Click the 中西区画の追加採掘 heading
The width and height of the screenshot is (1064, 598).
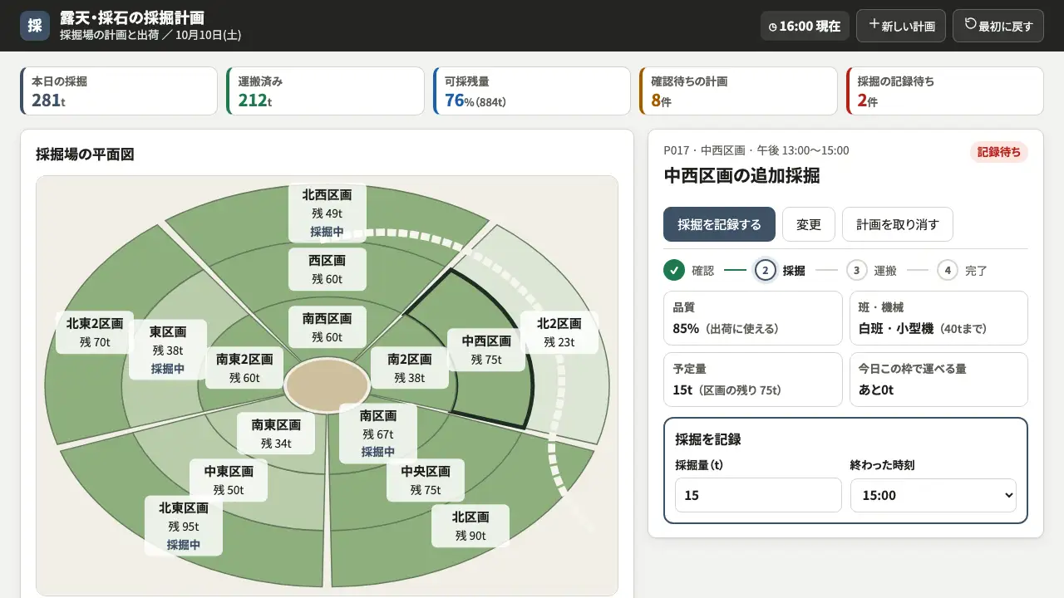pyautogui.click(x=741, y=175)
